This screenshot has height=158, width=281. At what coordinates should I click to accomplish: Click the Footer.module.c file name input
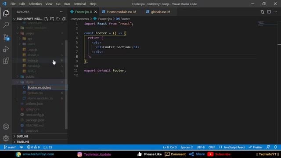[47, 88]
